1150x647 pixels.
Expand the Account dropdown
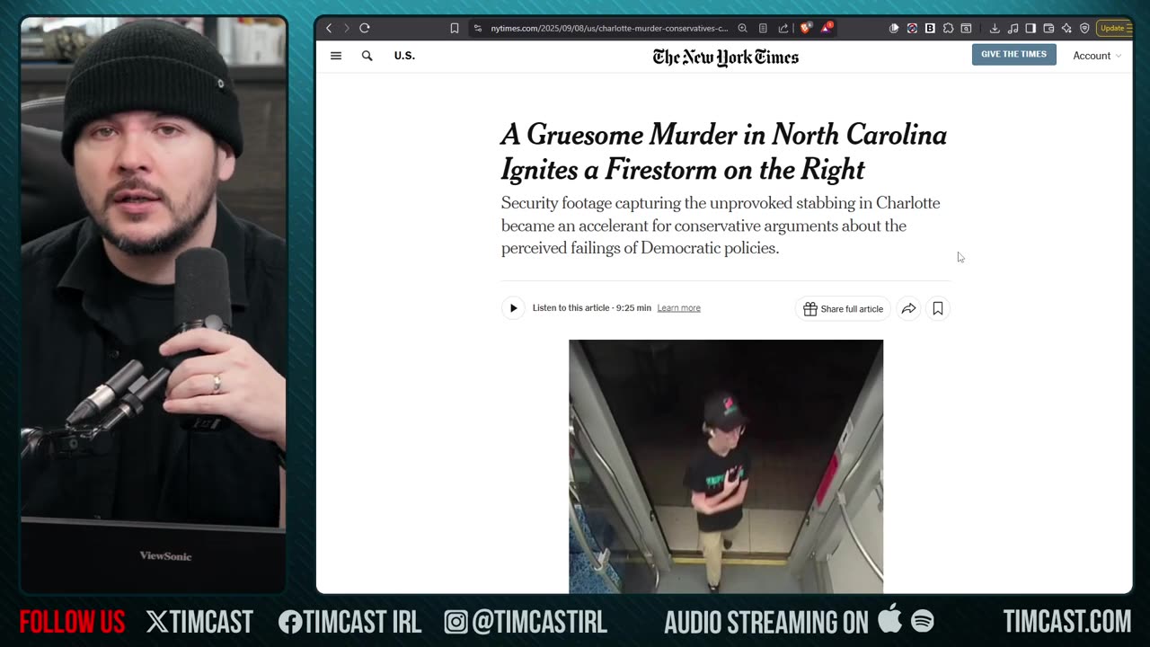[x=1097, y=56]
